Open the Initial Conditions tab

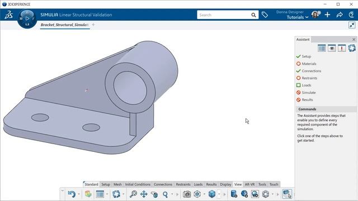(x=138, y=184)
